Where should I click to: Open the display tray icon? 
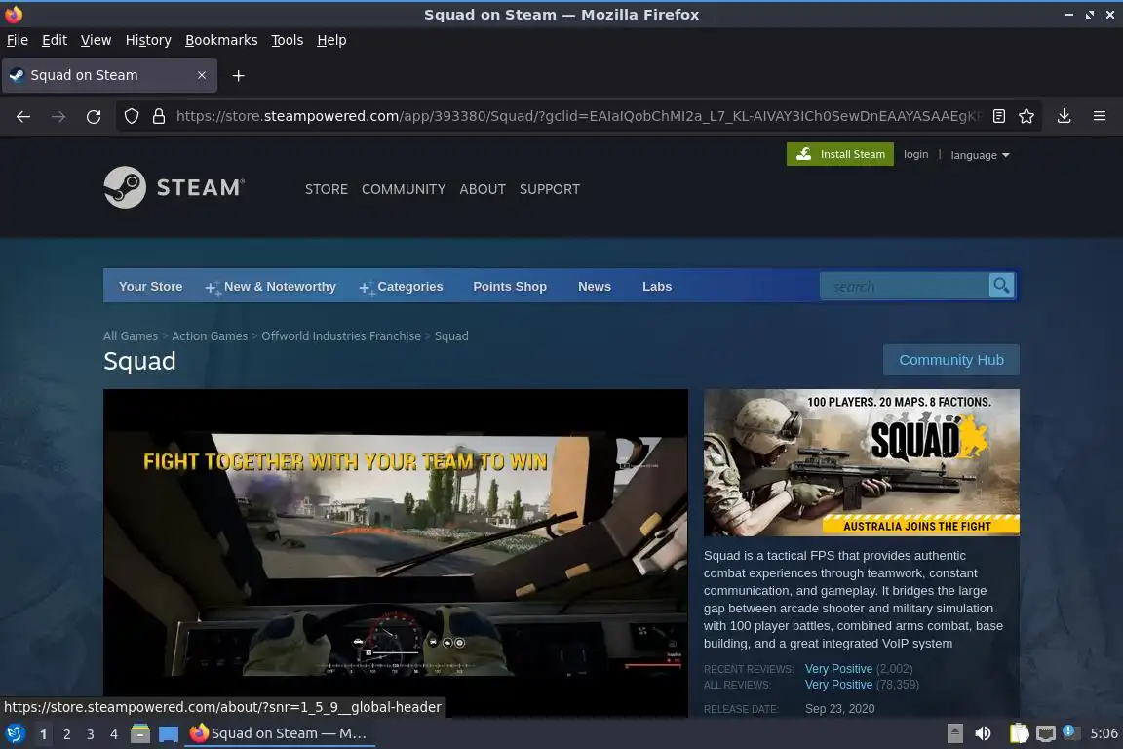click(1046, 733)
